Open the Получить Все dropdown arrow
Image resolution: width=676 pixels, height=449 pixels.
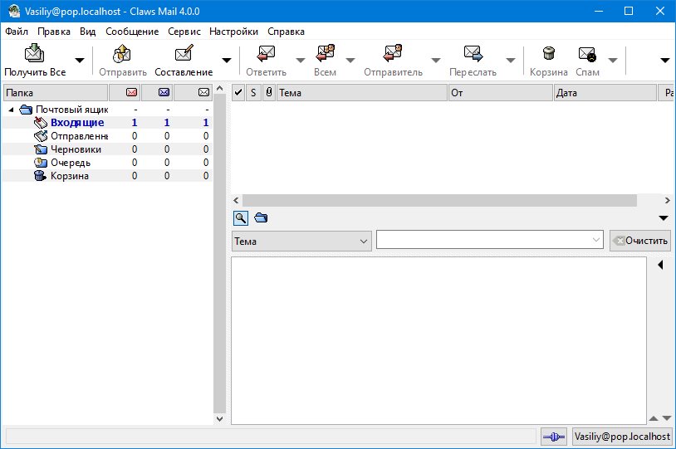pyautogui.click(x=80, y=61)
